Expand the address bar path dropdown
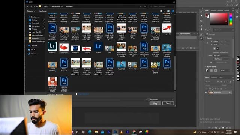Viewport: 240px width, 135px height. click(x=141, y=6)
